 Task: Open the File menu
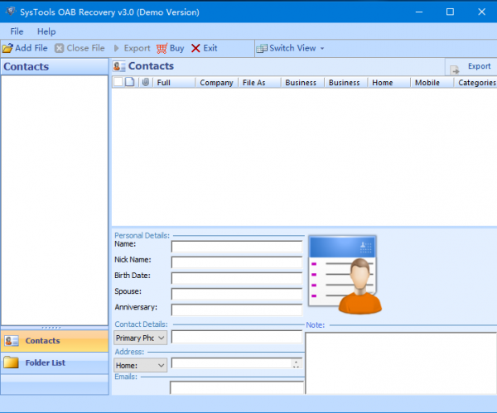(17, 31)
